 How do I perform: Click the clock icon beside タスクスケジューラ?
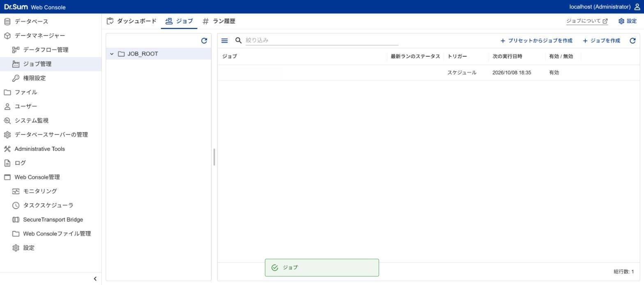coord(16,205)
